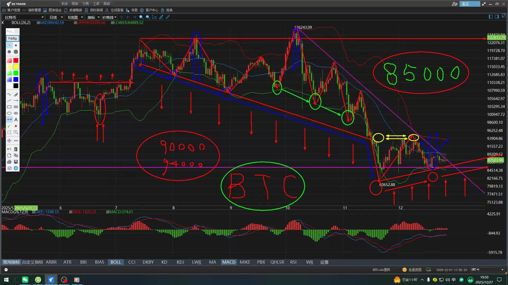The height and width of the screenshot is (285, 508).
Task: Click the pencil drawing tool toolbar icon
Action: tap(161, 17)
